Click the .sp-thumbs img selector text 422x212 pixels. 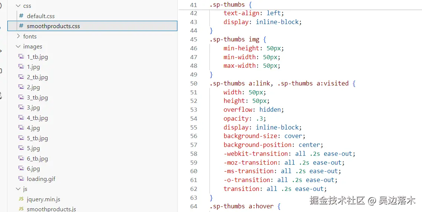(x=235, y=40)
